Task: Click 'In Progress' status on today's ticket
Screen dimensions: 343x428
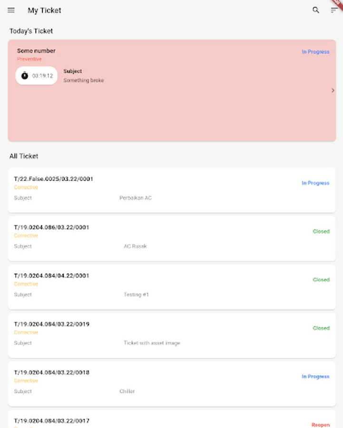Action: (x=315, y=52)
